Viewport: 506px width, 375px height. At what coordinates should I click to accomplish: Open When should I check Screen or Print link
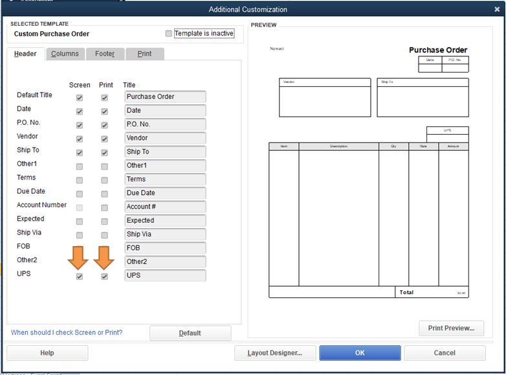pyautogui.click(x=67, y=332)
